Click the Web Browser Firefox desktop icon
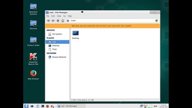192x108 pixels. 33,75
